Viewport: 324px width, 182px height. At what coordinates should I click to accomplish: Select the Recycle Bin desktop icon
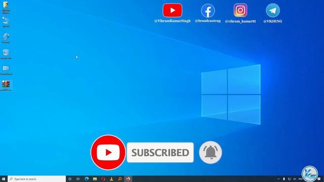coord(6,54)
